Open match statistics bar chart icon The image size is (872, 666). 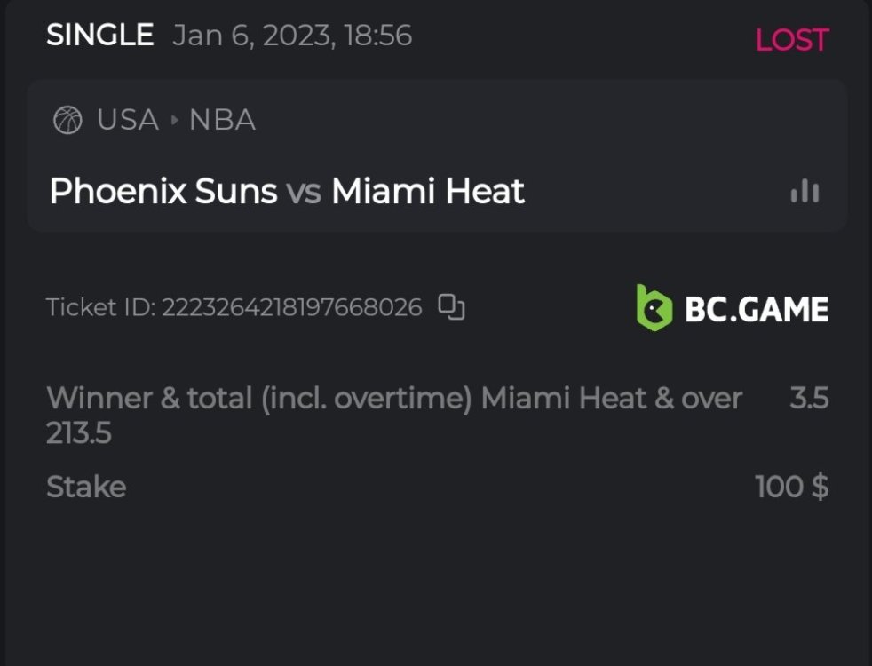805,191
